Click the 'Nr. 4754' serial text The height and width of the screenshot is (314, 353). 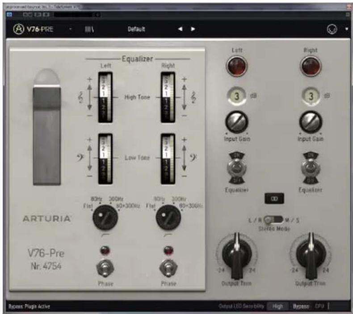(x=46, y=266)
